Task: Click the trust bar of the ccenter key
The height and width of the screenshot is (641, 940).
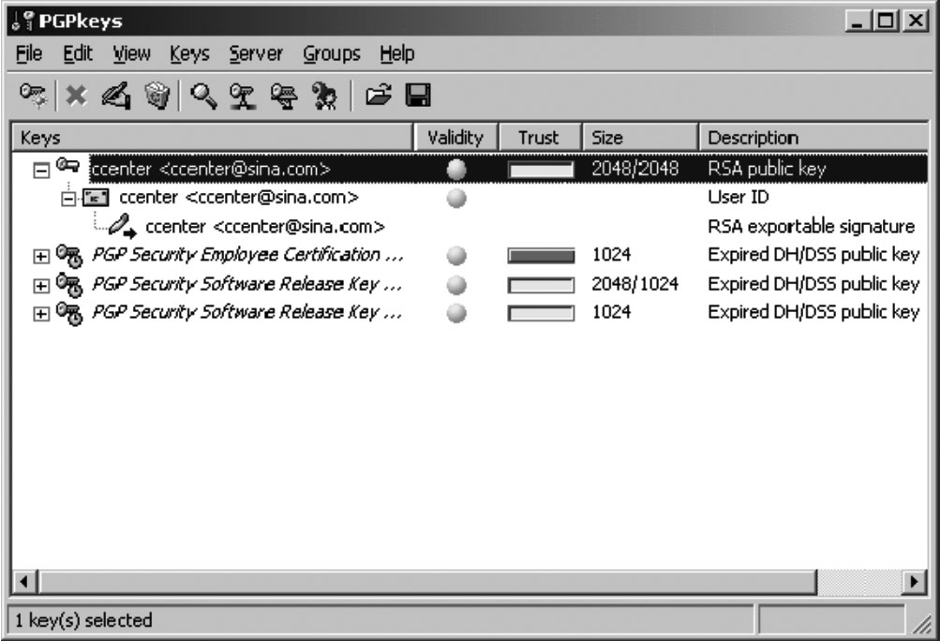Action: (541, 171)
